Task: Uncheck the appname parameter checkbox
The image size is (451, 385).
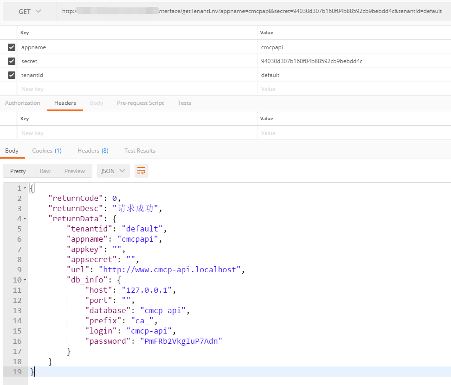Action: 12,47
